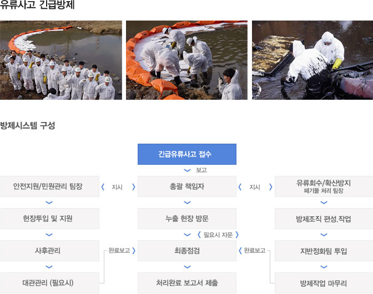
Task: Open the photo of workers laying absorbent pads
Action: [186, 60]
